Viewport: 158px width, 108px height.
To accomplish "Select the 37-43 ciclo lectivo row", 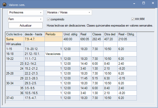I will click(x=14, y=98).
